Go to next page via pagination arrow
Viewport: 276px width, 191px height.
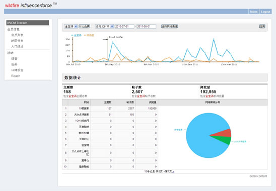173,171
